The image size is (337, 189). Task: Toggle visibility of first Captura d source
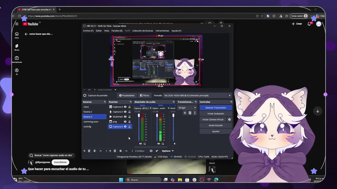[125, 107]
